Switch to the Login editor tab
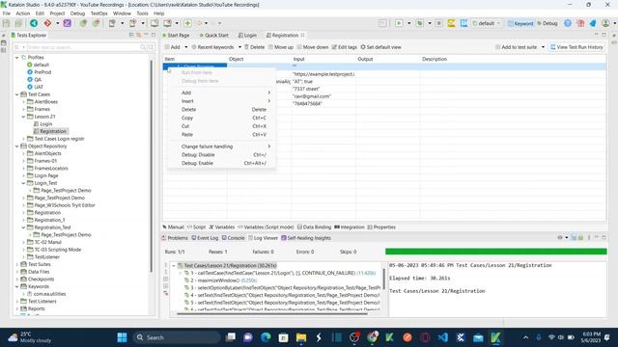 click(247, 35)
